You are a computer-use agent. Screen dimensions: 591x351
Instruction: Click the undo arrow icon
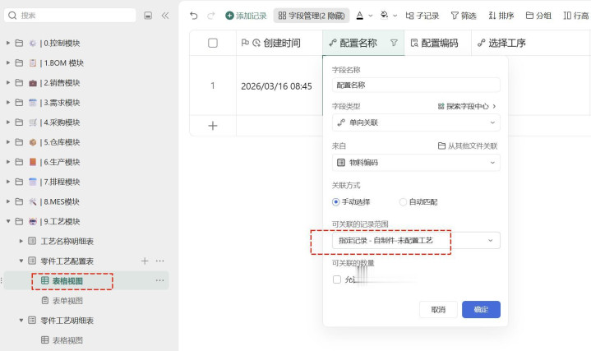coord(193,16)
